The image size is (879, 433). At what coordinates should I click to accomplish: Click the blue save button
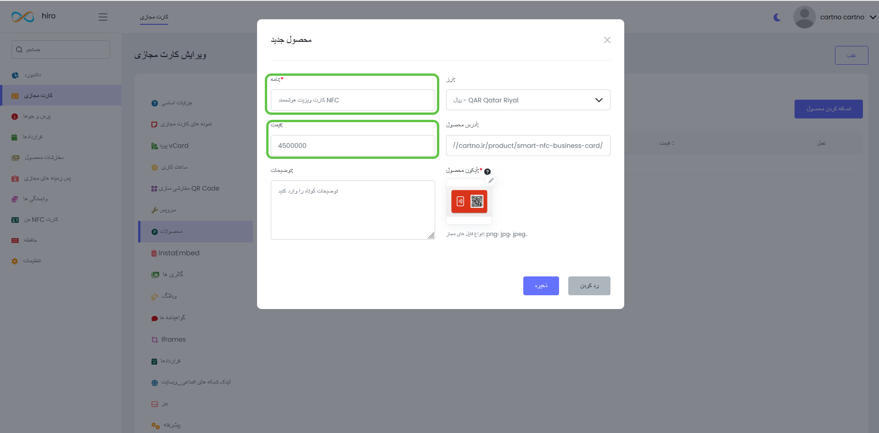(x=541, y=286)
